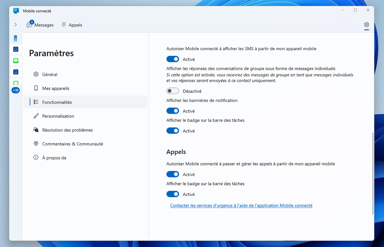
Task: Open the À propos de page
Action: tap(85, 158)
